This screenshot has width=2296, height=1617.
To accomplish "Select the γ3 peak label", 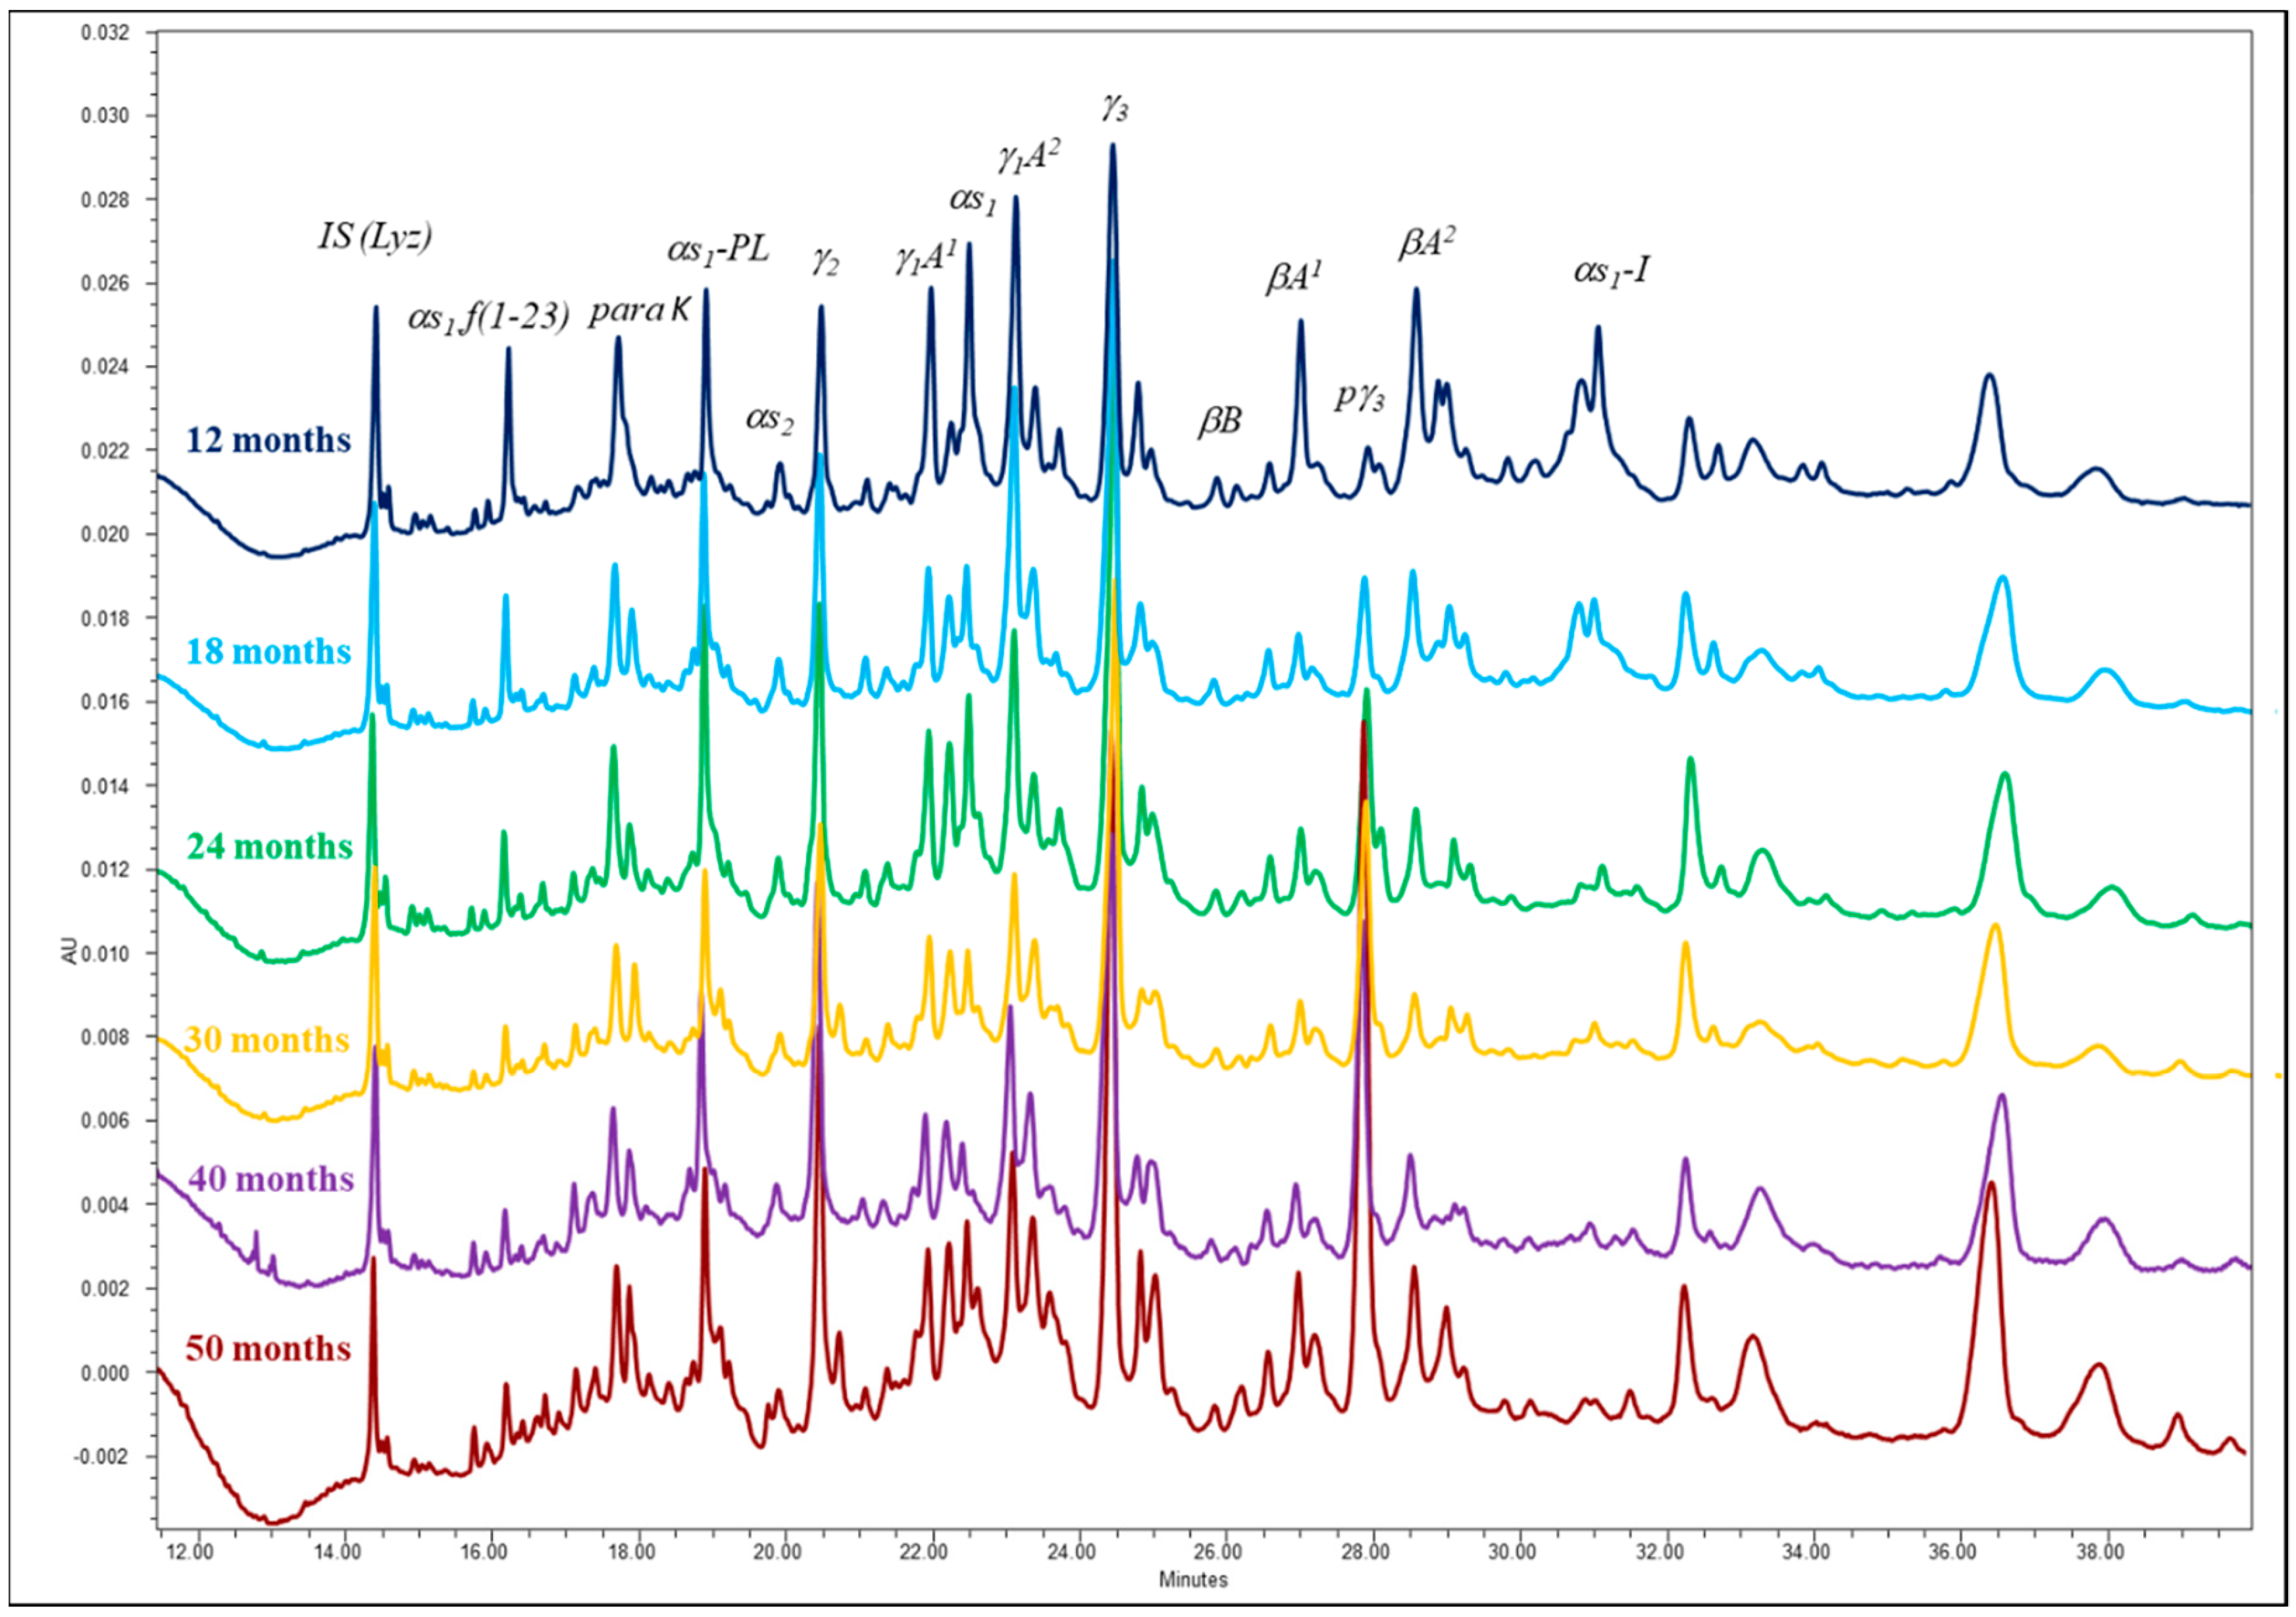I will click(x=1115, y=108).
